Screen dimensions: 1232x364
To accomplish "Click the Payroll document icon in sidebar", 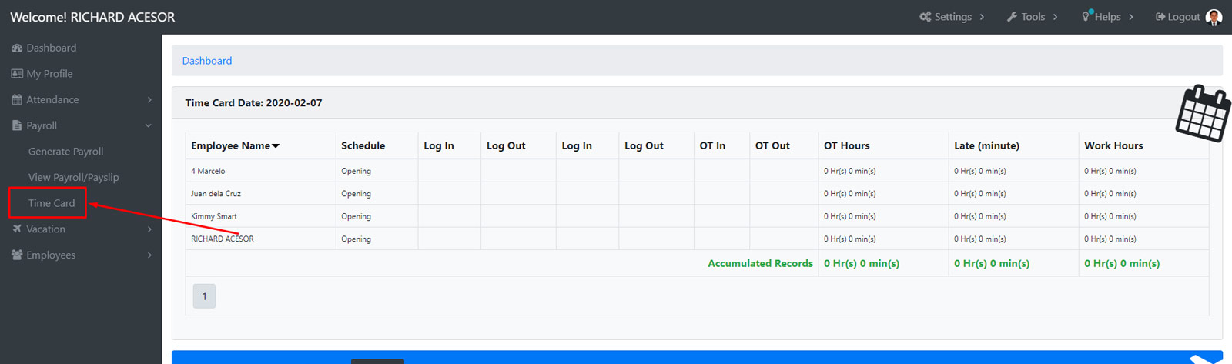I will [17, 125].
